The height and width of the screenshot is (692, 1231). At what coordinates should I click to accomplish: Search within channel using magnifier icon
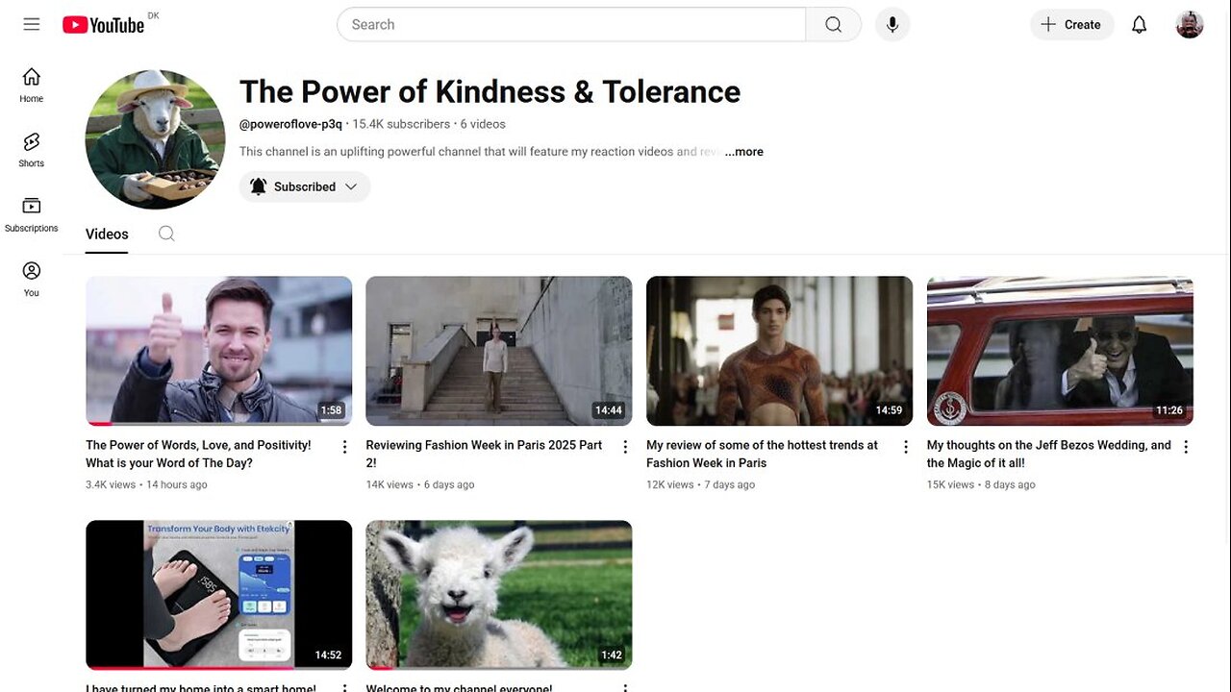[166, 234]
